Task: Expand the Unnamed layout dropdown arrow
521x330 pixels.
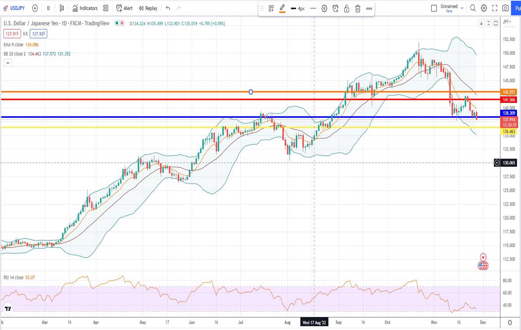Action: 462,8
